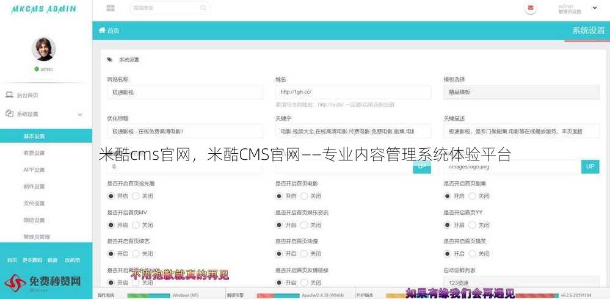The width and height of the screenshot is (610, 299).
Task: Open the 模板选择 dropdown showing 精品模板
Action: point(521,92)
